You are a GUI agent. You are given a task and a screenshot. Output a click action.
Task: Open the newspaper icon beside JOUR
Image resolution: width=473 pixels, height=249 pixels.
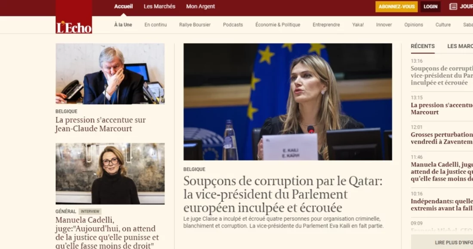click(x=453, y=6)
